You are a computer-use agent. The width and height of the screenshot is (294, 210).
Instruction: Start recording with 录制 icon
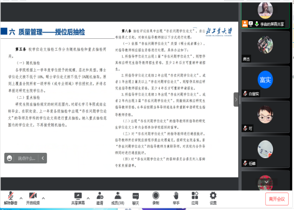click(156, 197)
